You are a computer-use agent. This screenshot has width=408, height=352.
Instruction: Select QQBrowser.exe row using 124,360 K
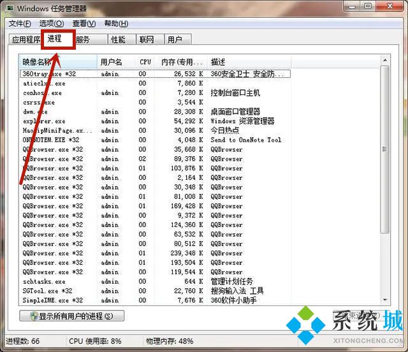155,225
